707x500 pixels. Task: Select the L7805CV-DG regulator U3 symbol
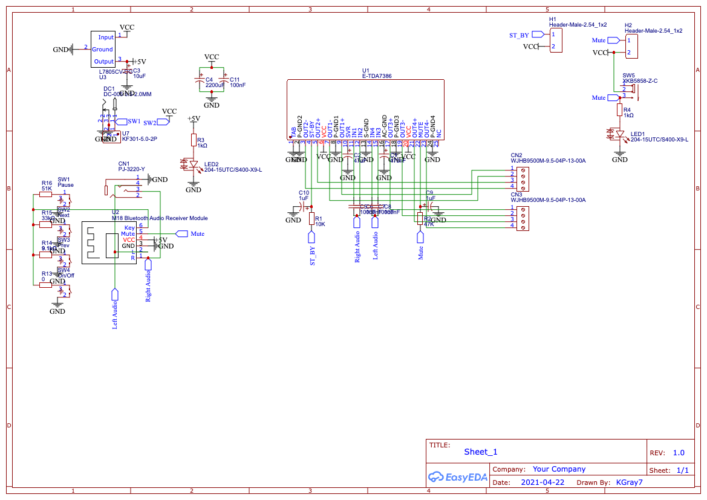pyautogui.click(x=103, y=49)
